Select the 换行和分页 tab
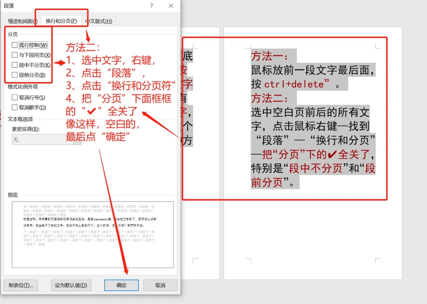The image size is (427, 304). (61, 21)
